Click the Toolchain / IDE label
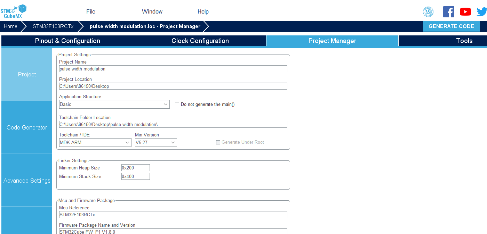 pyautogui.click(x=74, y=135)
